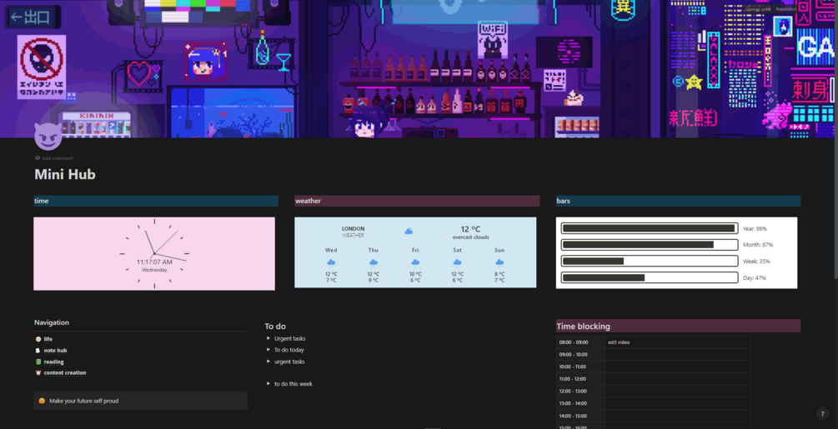838x429 pixels.
Task: Click the 11:00 - 12:00 time cell
Action: tap(580, 379)
